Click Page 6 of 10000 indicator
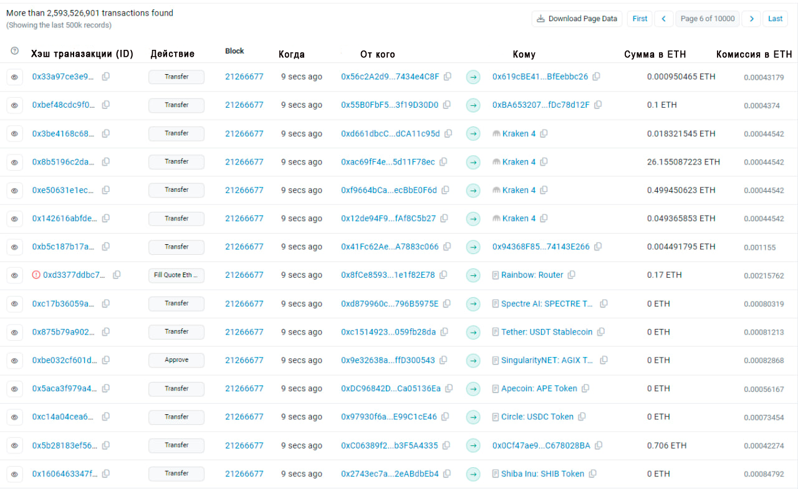This screenshot has height=489, width=798. click(708, 19)
